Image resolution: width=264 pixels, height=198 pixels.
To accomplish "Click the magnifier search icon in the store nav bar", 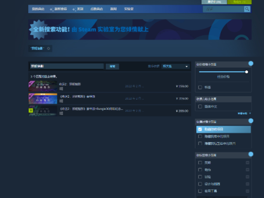I will click(247, 9).
